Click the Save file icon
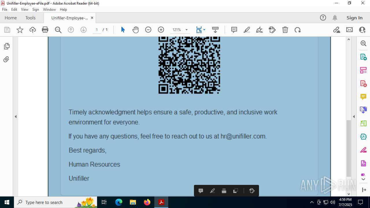 coord(7,30)
